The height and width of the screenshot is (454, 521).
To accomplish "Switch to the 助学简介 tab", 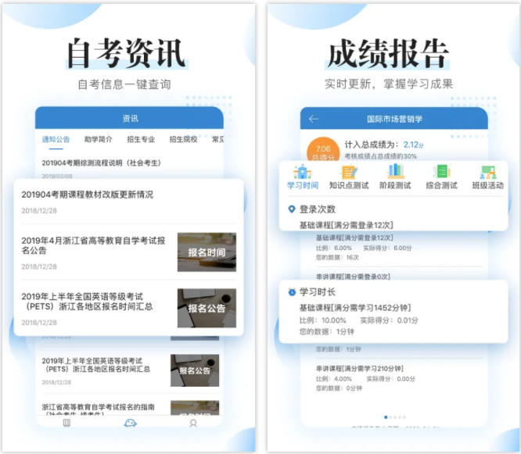I will [98, 140].
